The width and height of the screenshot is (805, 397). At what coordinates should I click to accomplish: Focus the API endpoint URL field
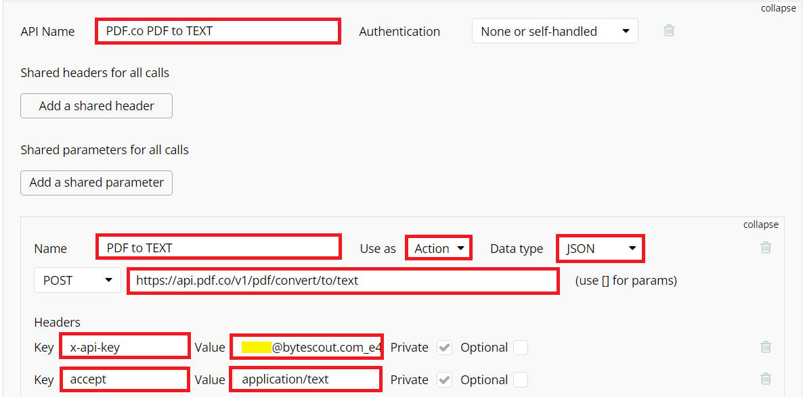coord(343,280)
